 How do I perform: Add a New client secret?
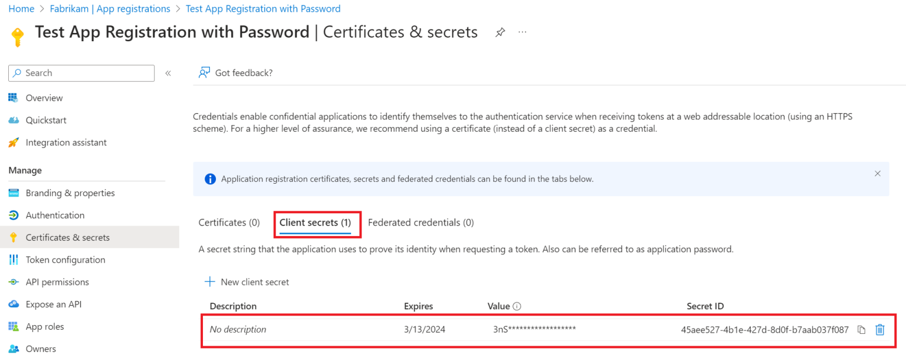[247, 282]
